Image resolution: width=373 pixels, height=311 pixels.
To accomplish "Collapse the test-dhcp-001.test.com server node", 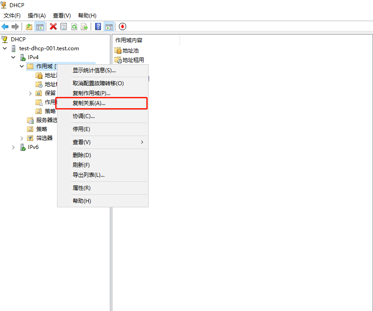I will (x=5, y=48).
